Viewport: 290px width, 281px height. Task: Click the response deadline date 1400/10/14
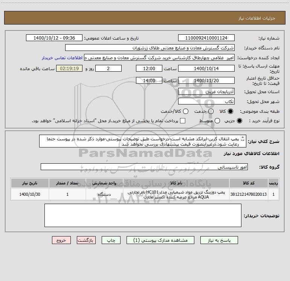pos(206,68)
